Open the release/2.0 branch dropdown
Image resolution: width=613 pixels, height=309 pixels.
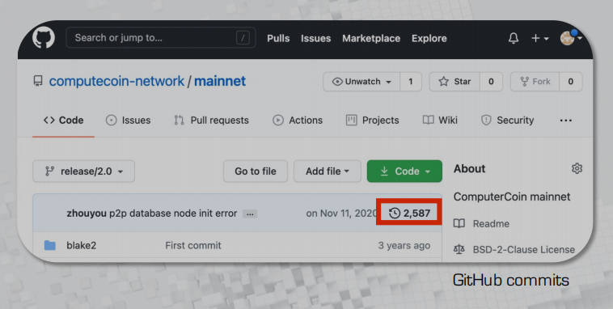pyautogui.click(x=83, y=171)
